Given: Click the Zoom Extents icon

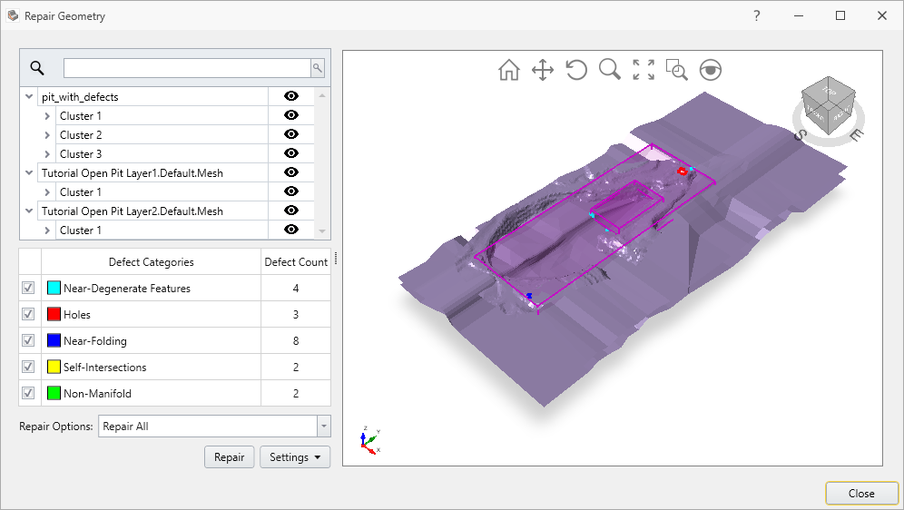Looking at the screenshot, I should point(644,70).
